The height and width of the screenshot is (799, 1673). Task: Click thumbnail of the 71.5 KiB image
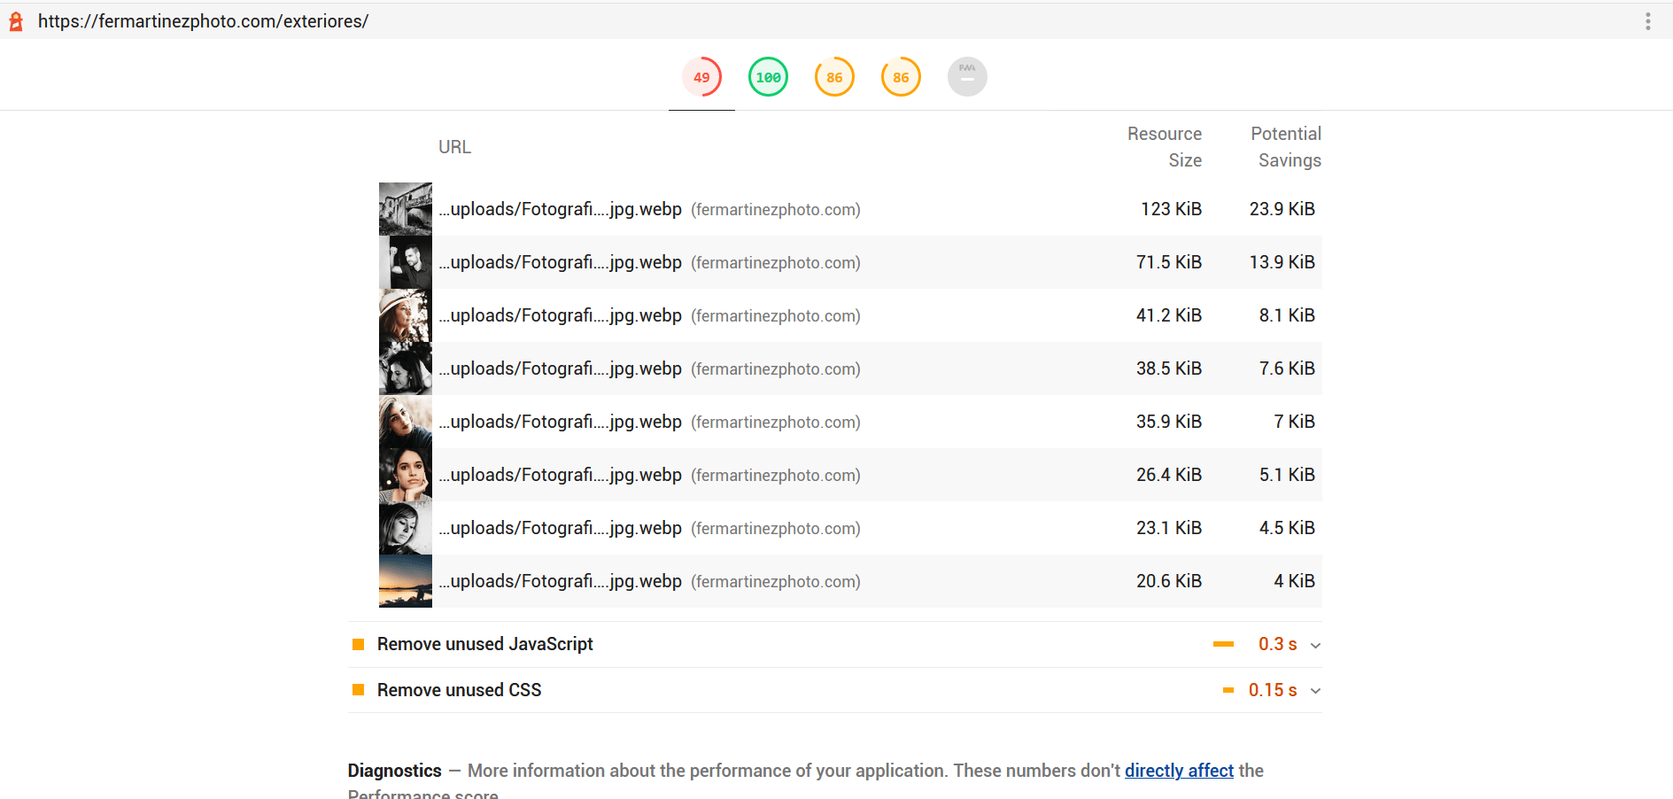pyautogui.click(x=406, y=262)
